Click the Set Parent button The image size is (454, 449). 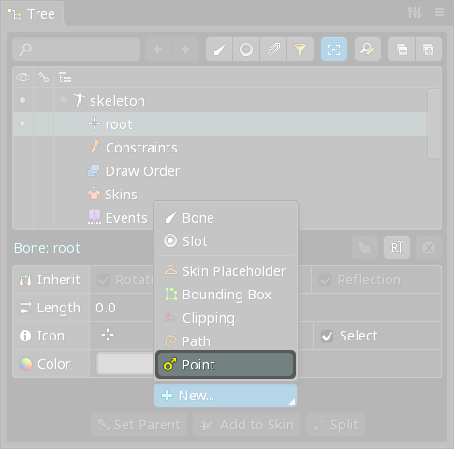coord(139,425)
